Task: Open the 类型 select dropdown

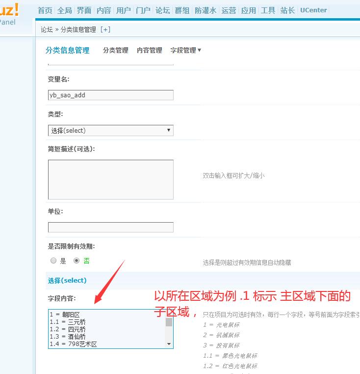Action: 111,130
